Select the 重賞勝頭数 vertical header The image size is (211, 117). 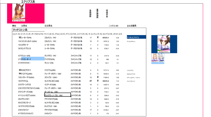click(x=97, y=13)
